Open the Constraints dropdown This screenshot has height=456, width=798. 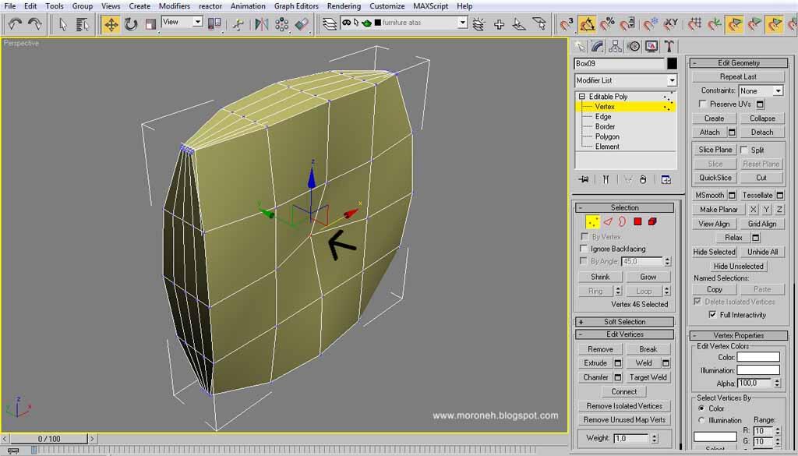778,90
